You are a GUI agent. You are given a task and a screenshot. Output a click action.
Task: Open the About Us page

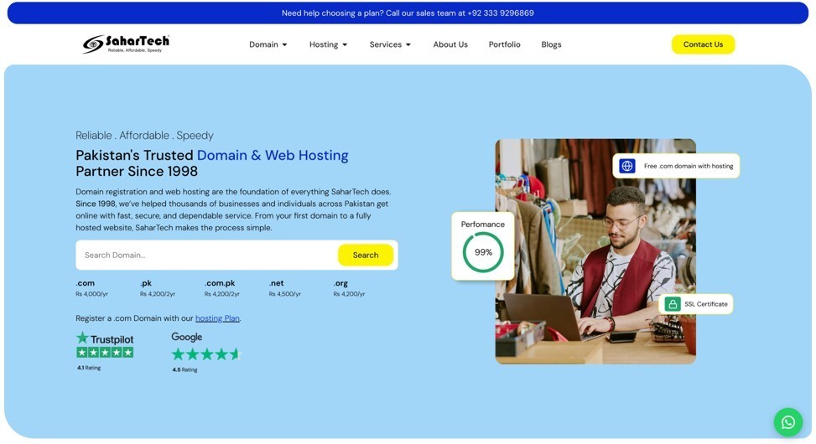[450, 44]
